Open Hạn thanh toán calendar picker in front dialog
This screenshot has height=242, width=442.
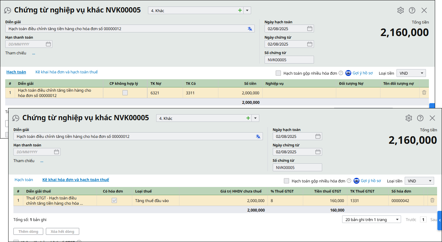[56, 152]
